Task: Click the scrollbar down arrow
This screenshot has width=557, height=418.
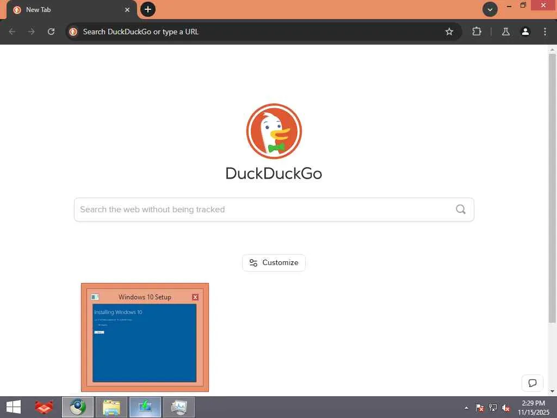Action: click(552, 391)
